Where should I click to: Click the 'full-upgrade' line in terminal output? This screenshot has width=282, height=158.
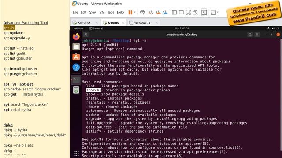[167, 123]
